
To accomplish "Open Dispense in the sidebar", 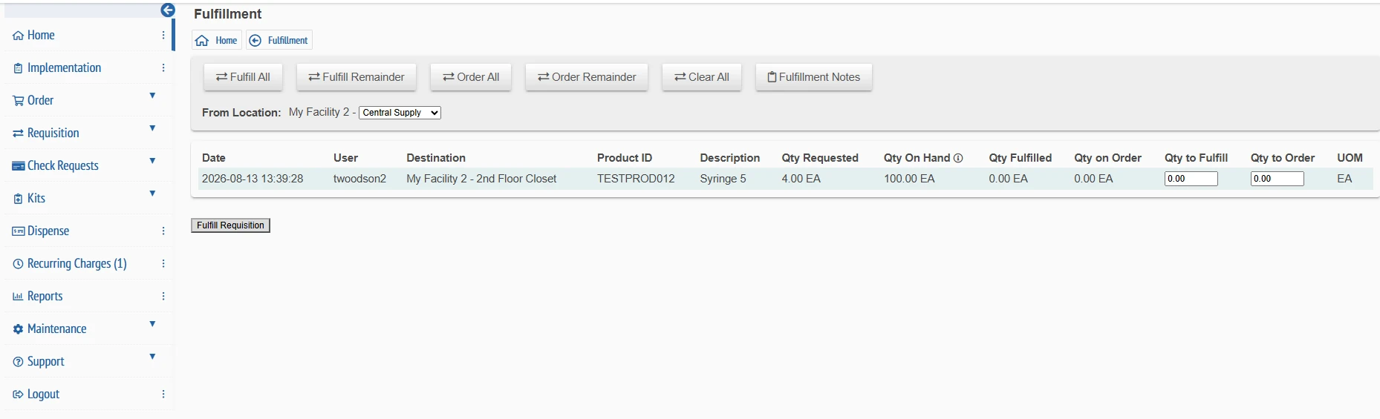I will click(48, 231).
